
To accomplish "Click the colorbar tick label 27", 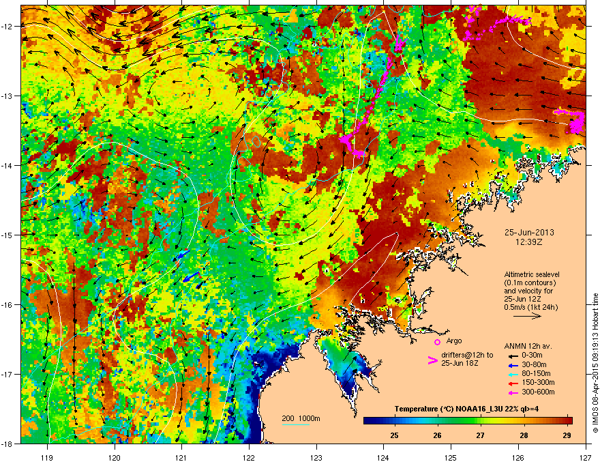I will (x=481, y=435).
